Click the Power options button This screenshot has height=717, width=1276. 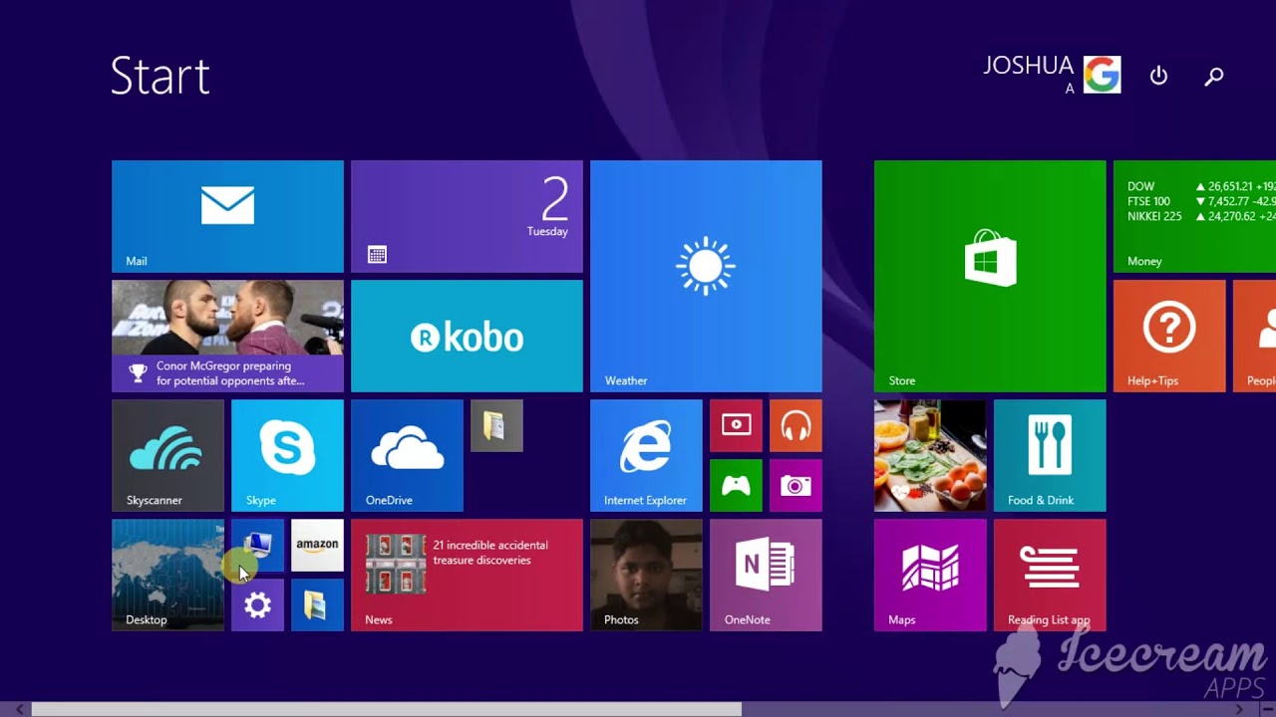coord(1158,76)
